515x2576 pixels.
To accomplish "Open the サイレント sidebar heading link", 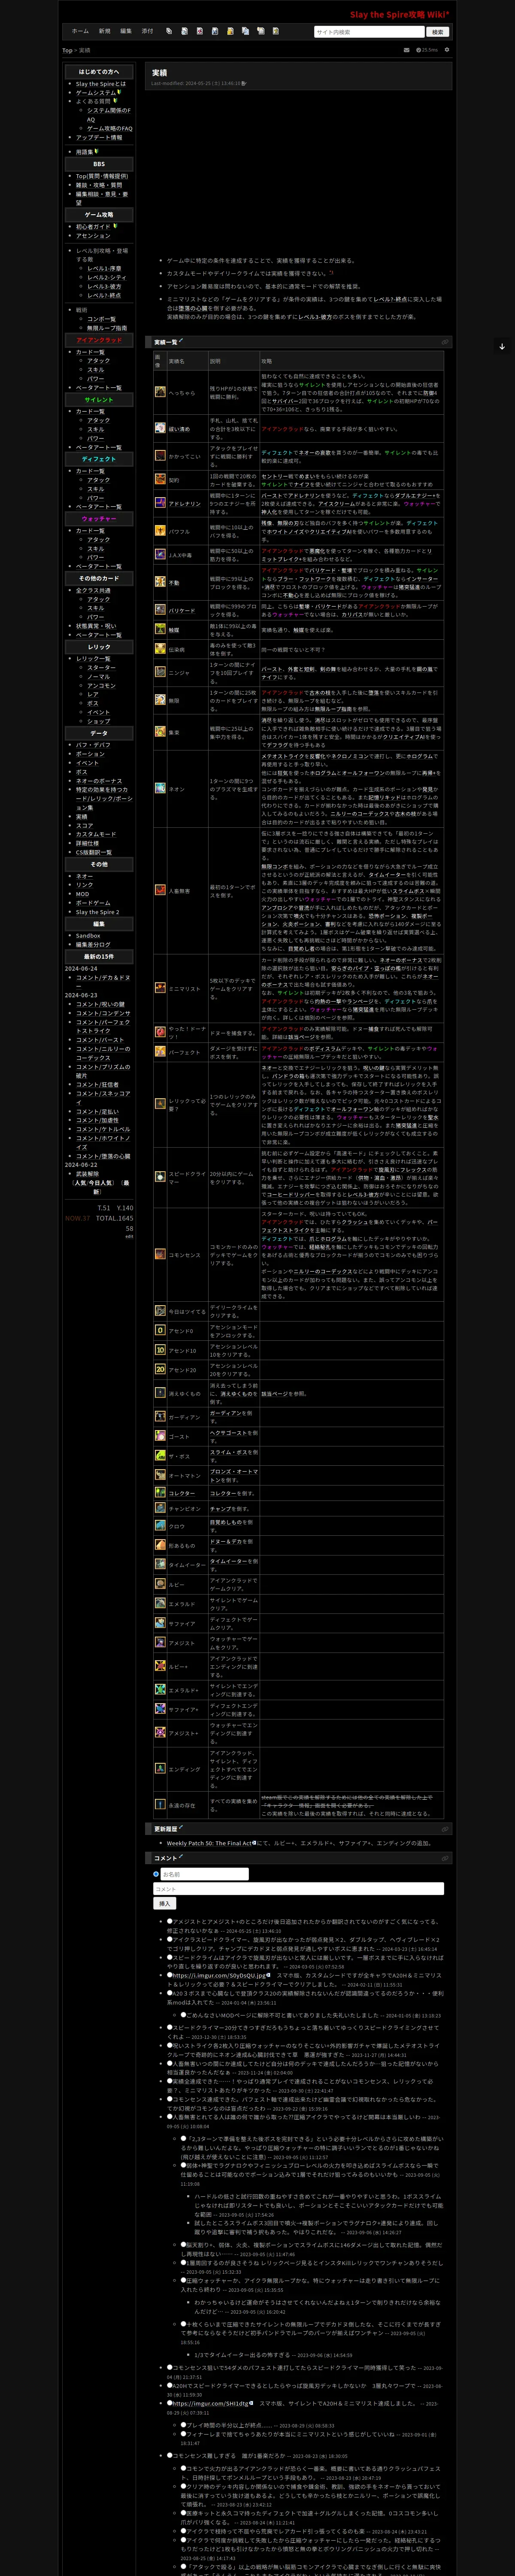I will point(99,400).
